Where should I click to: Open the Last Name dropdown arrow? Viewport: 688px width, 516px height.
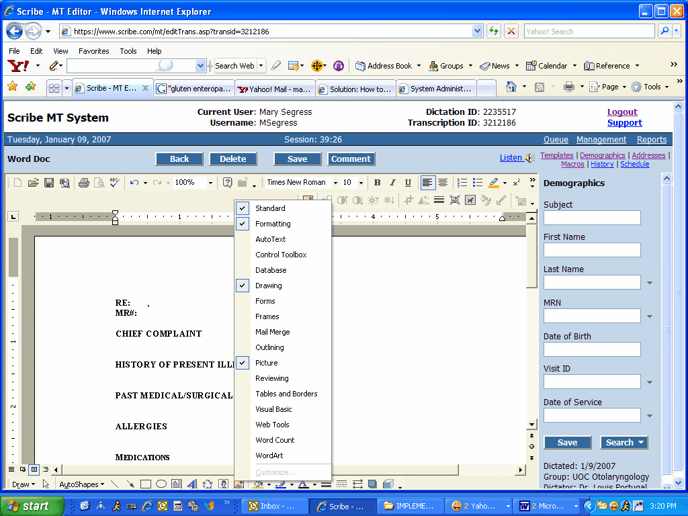[650, 283]
